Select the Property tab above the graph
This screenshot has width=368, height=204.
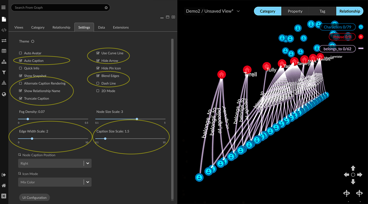295,11
